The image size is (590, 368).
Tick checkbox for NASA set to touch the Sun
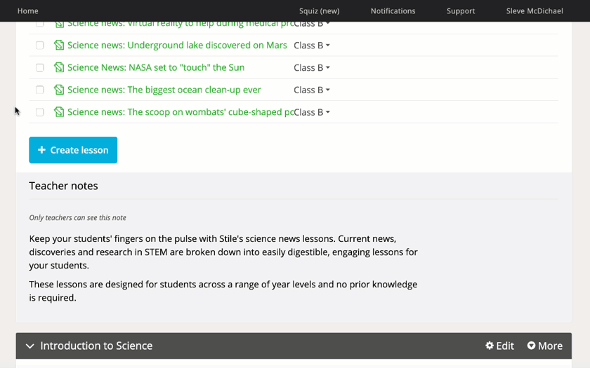click(40, 67)
